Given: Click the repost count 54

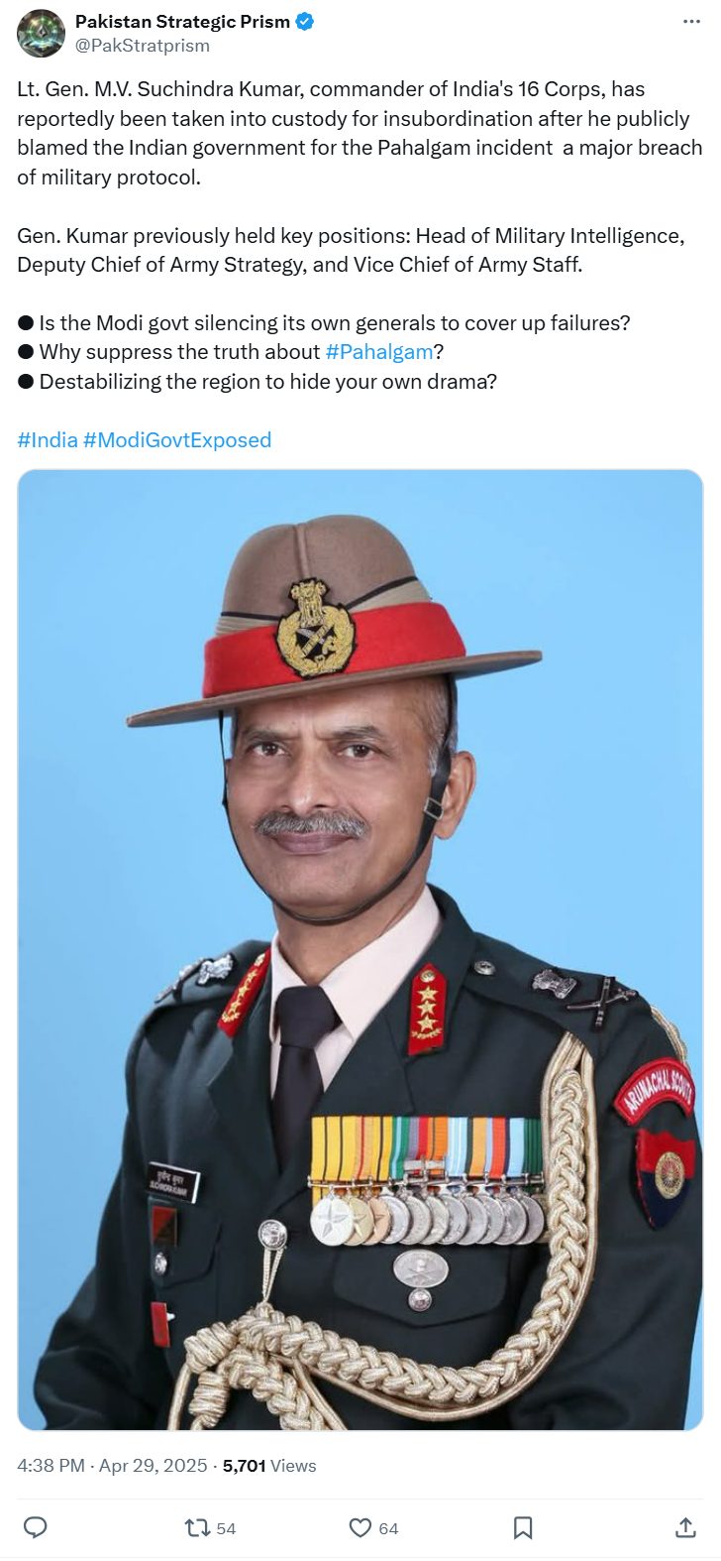Looking at the screenshot, I should (x=226, y=1528).
